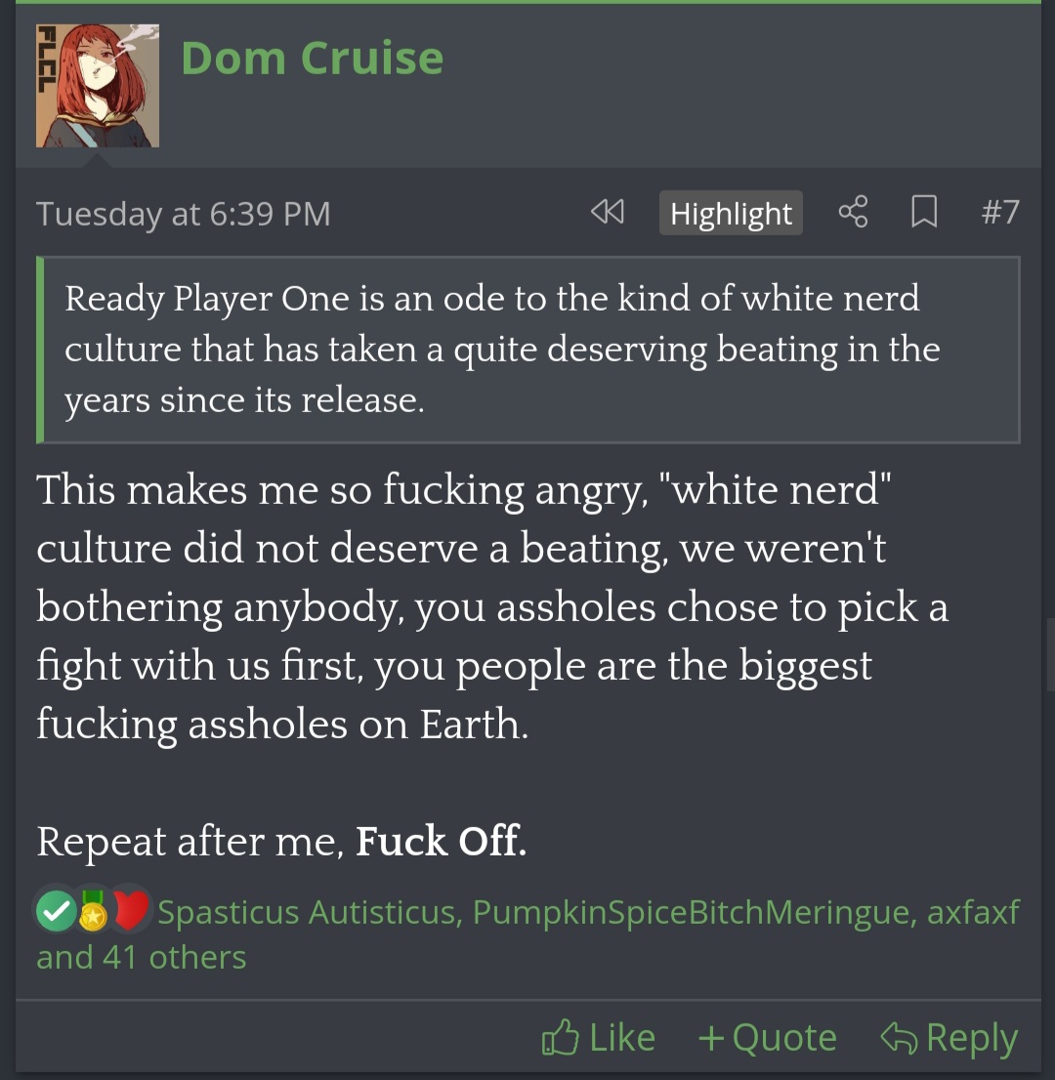Screen dimensions: 1055x1080
Task: Open the post number #7 permalink
Action: pyautogui.click(x=1000, y=212)
